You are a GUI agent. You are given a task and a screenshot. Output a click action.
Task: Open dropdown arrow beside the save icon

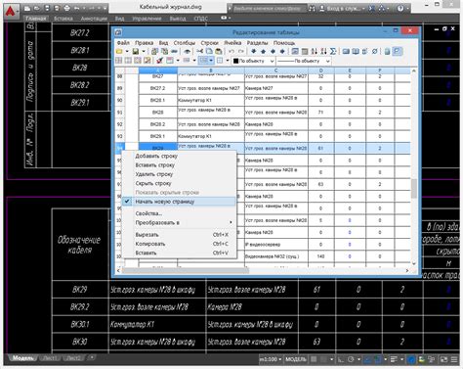coord(144,52)
